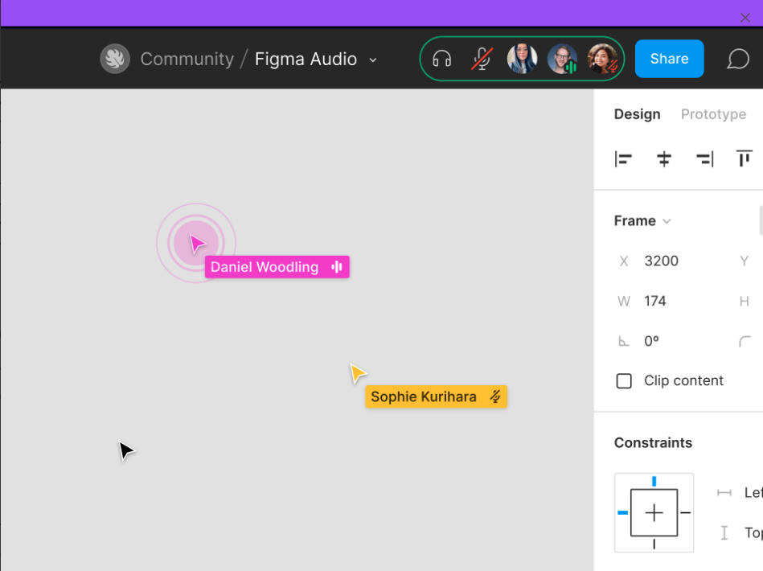The image size is (763, 571).
Task: Click the corner radius icon
Action: 745,341
